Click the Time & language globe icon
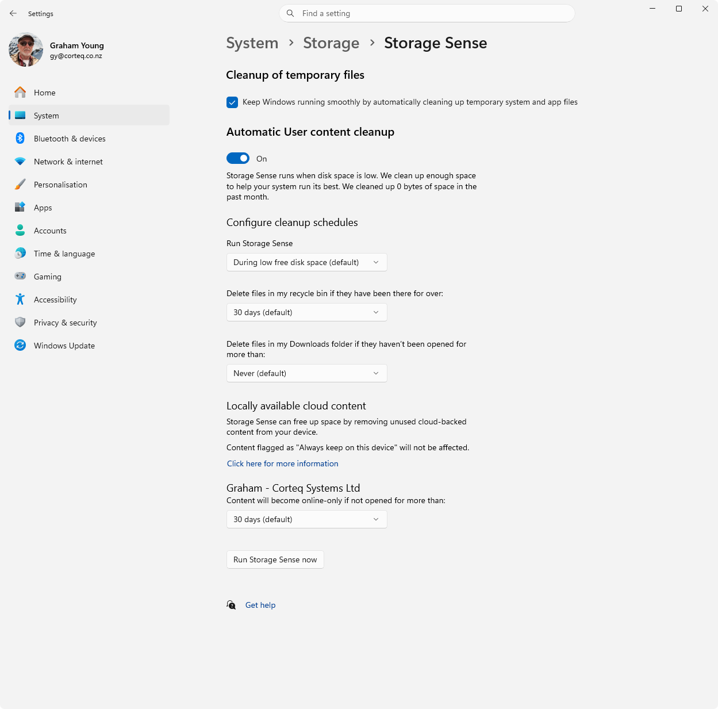This screenshot has width=718, height=709. click(x=20, y=253)
